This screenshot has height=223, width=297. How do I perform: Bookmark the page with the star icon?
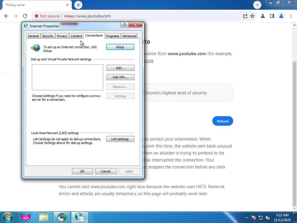click(252, 16)
